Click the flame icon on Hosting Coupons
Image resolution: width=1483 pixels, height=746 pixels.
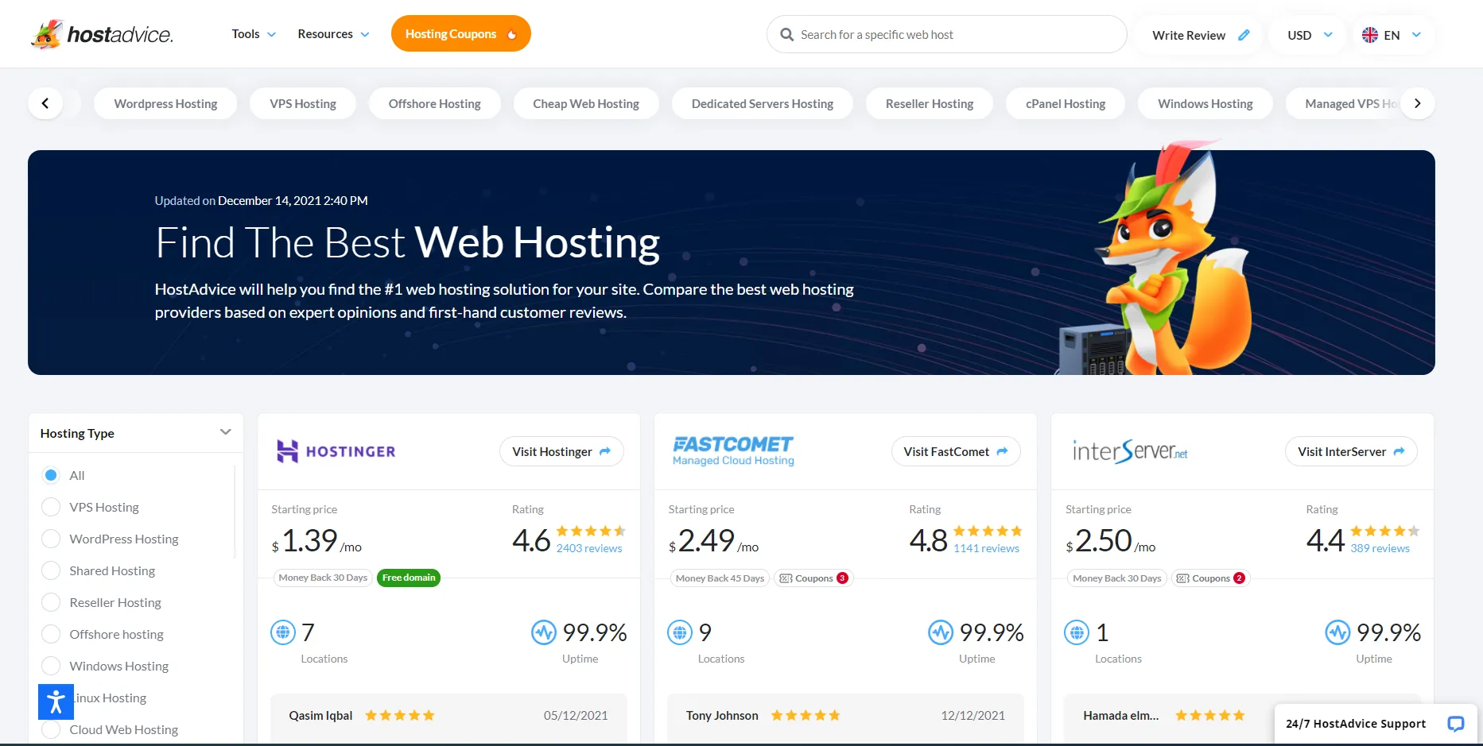(511, 33)
